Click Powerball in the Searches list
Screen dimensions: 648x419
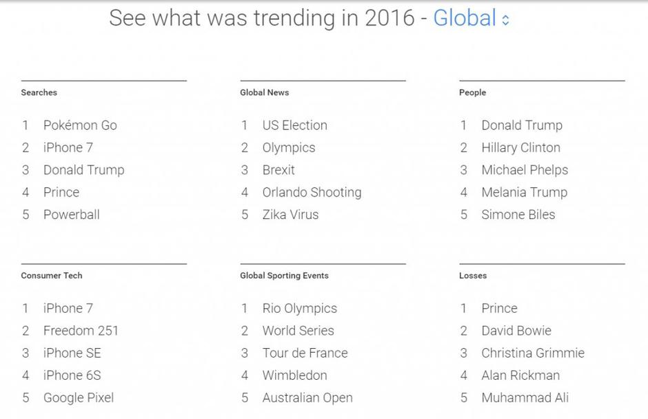pos(71,214)
